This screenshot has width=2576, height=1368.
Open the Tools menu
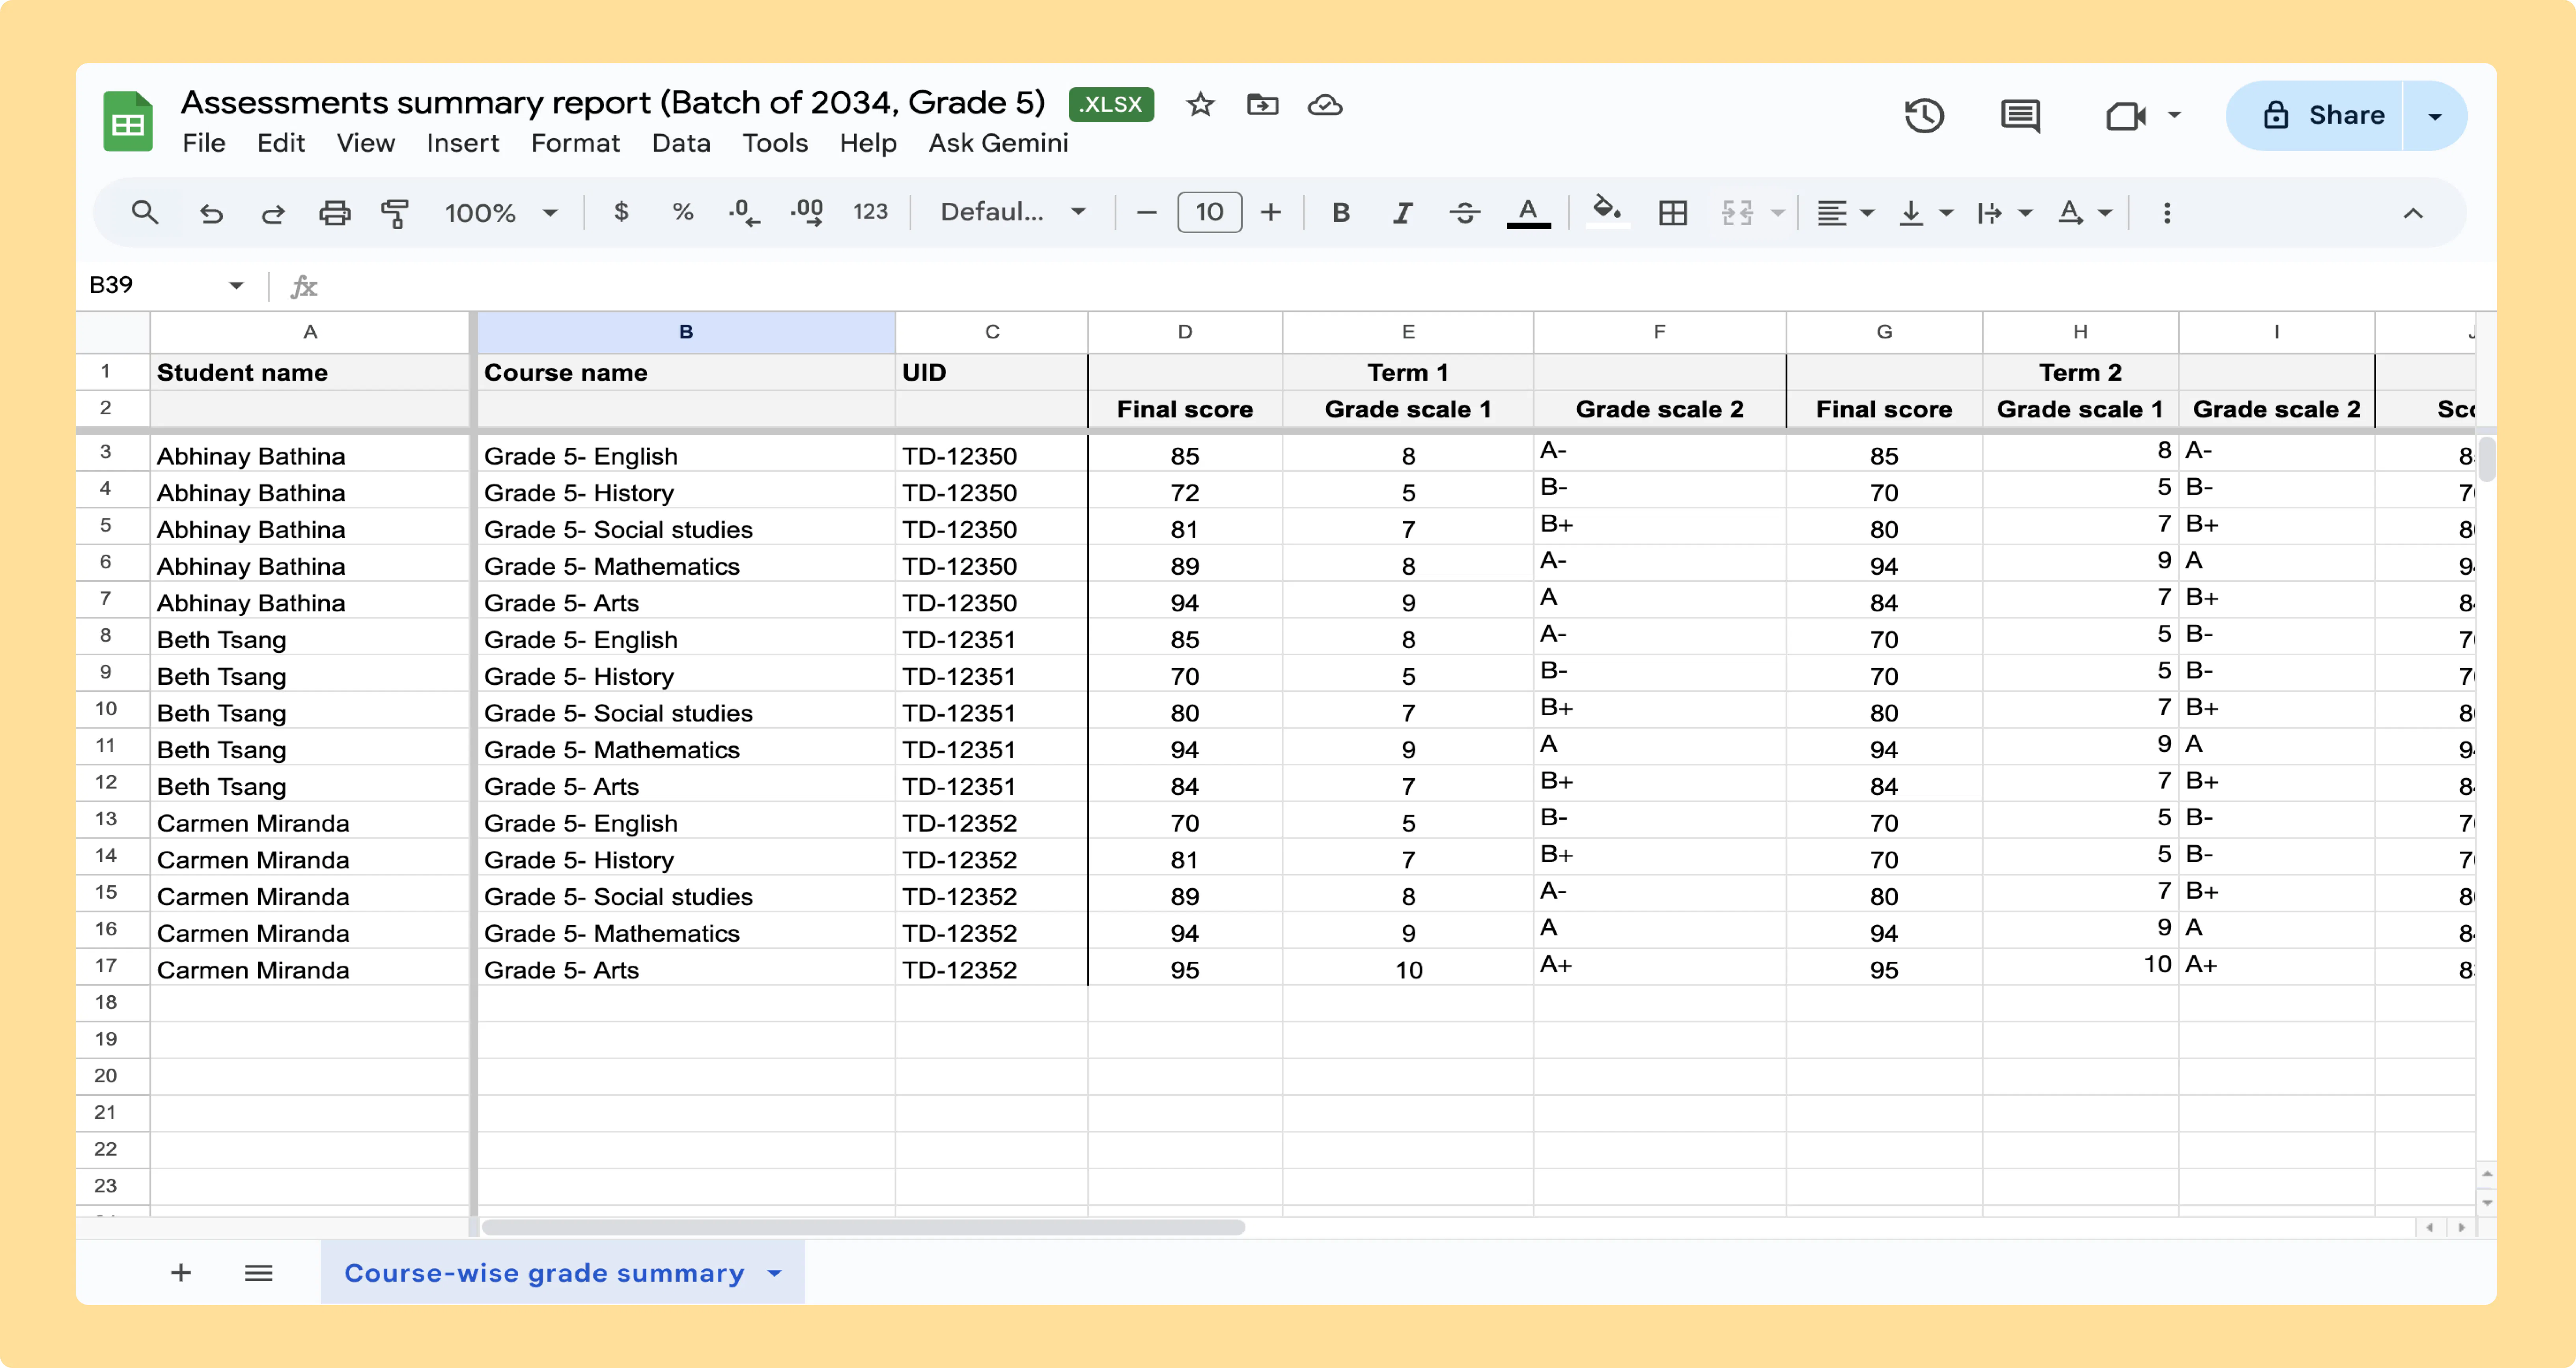[x=775, y=143]
